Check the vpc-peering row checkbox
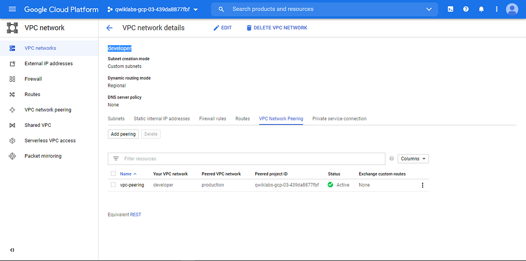 pyautogui.click(x=113, y=185)
